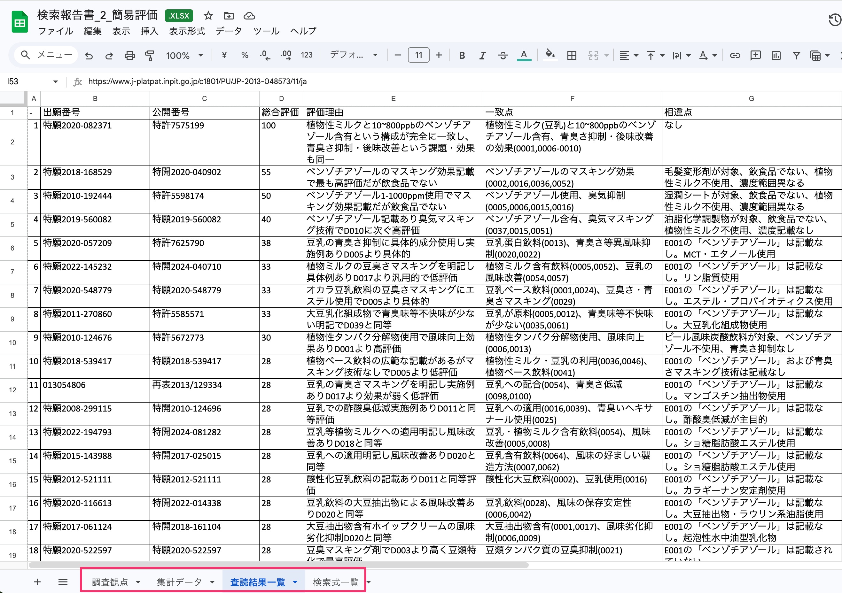Screen dimensions: 842x593
Task: Open the 査読結果一覧 tab's dropdown arrow
Action: coord(295,582)
